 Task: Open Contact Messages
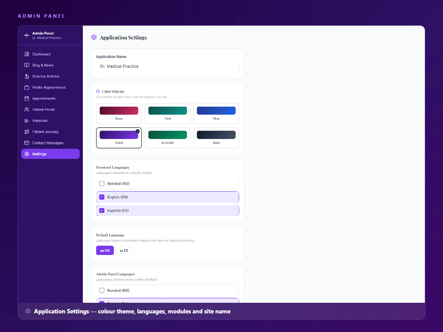click(51, 143)
